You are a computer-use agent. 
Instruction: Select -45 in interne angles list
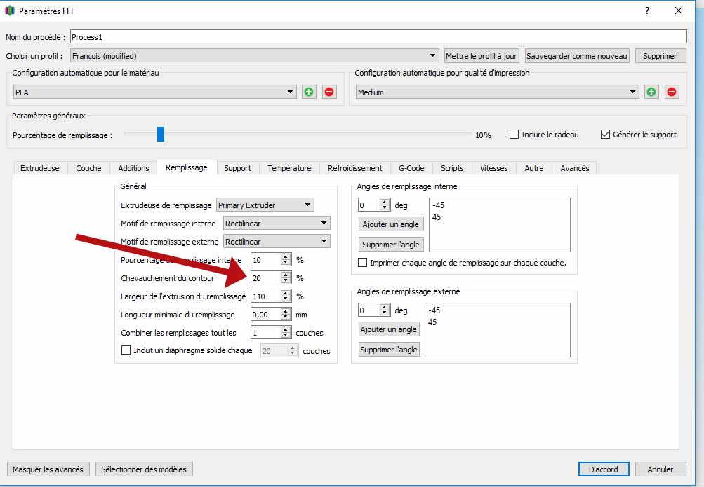(x=438, y=205)
